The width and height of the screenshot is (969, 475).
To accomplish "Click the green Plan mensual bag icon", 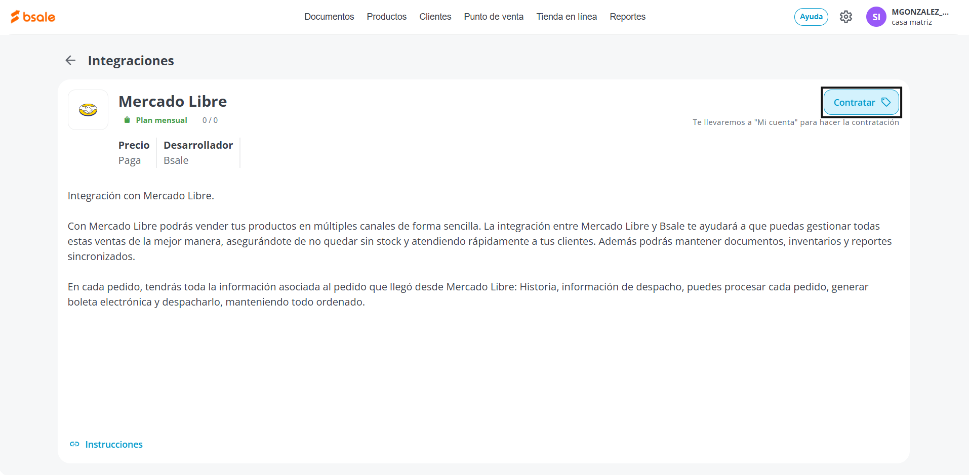I will tap(127, 120).
